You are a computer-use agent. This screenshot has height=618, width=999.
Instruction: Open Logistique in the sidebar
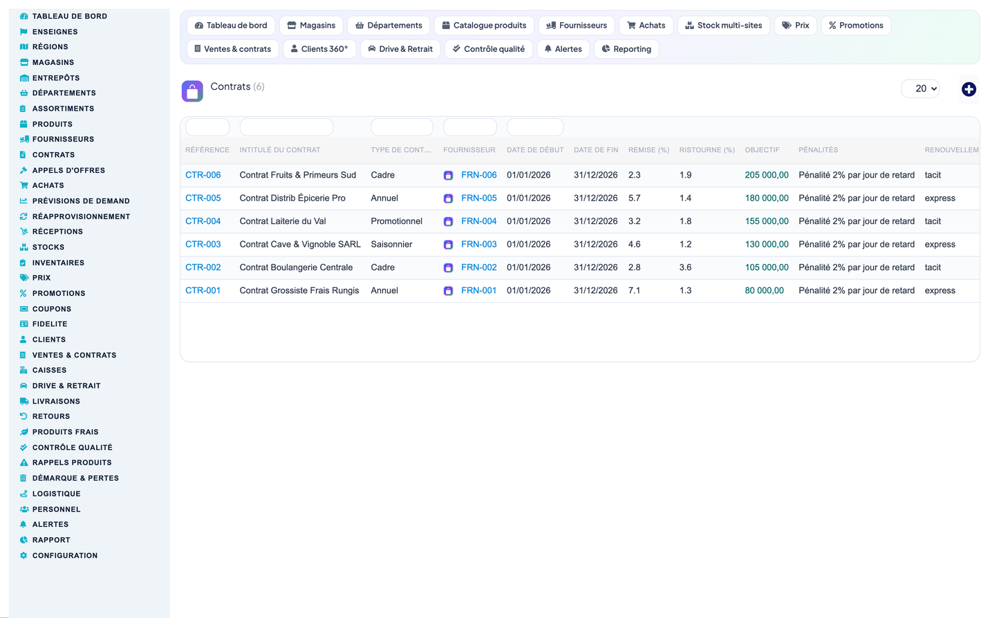point(56,494)
